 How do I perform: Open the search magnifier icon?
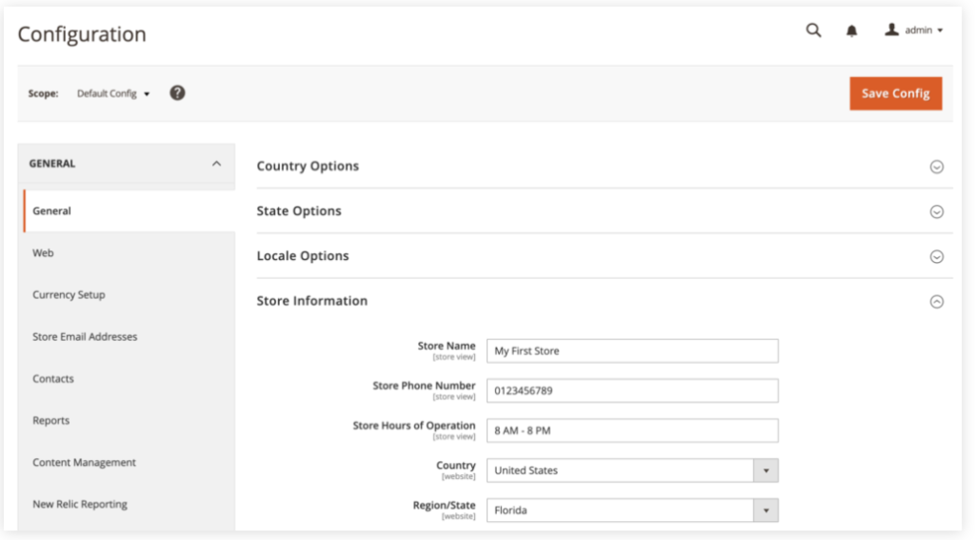[813, 30]
